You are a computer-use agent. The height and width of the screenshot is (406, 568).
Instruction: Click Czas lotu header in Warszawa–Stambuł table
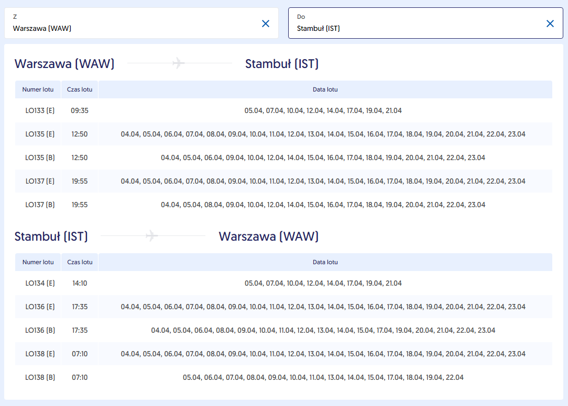point(80,89)
